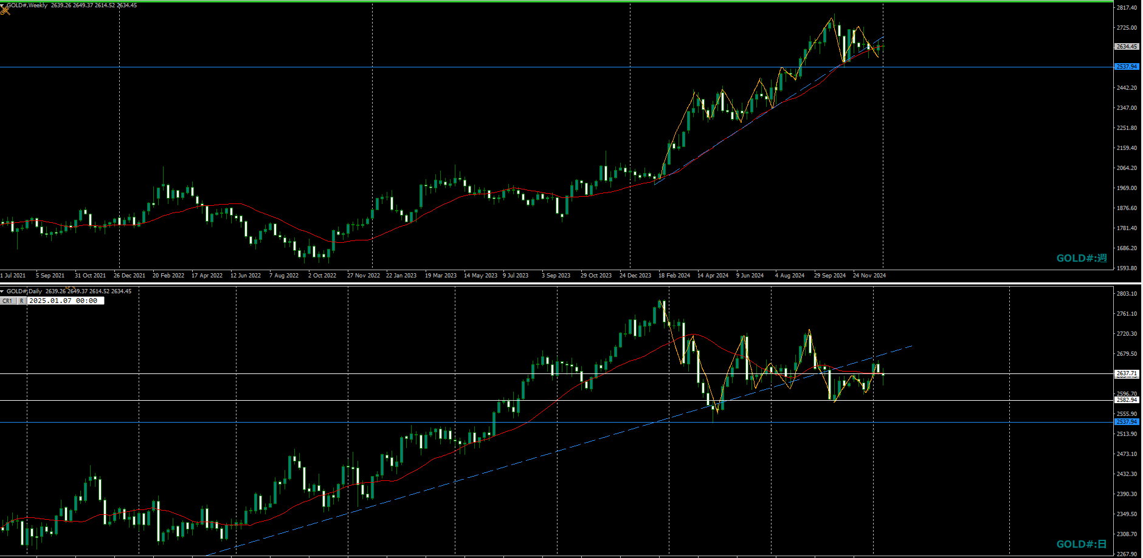Click the 2064.20 price scale value

[x=1127, y=168]
